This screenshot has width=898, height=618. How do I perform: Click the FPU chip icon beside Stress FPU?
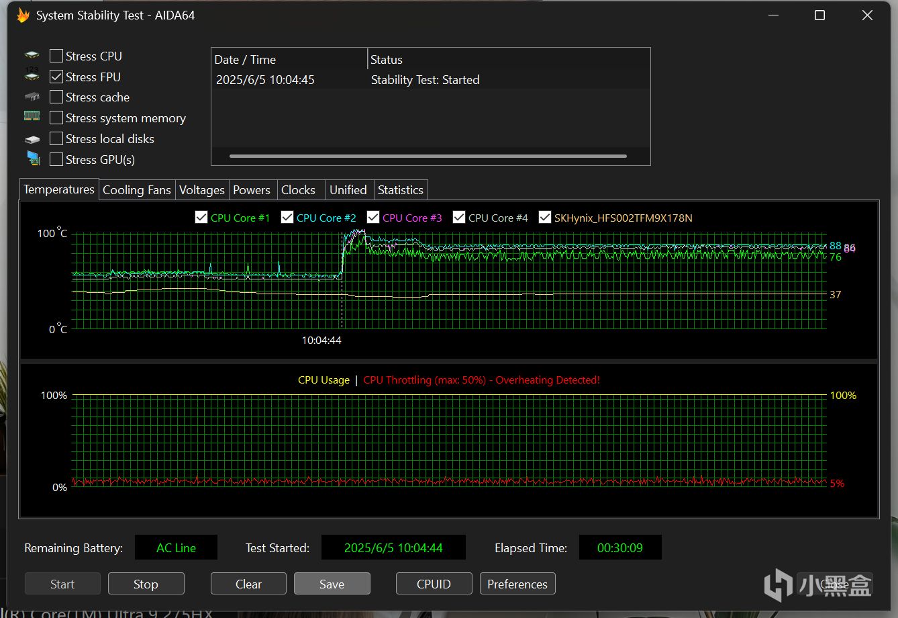32,77
